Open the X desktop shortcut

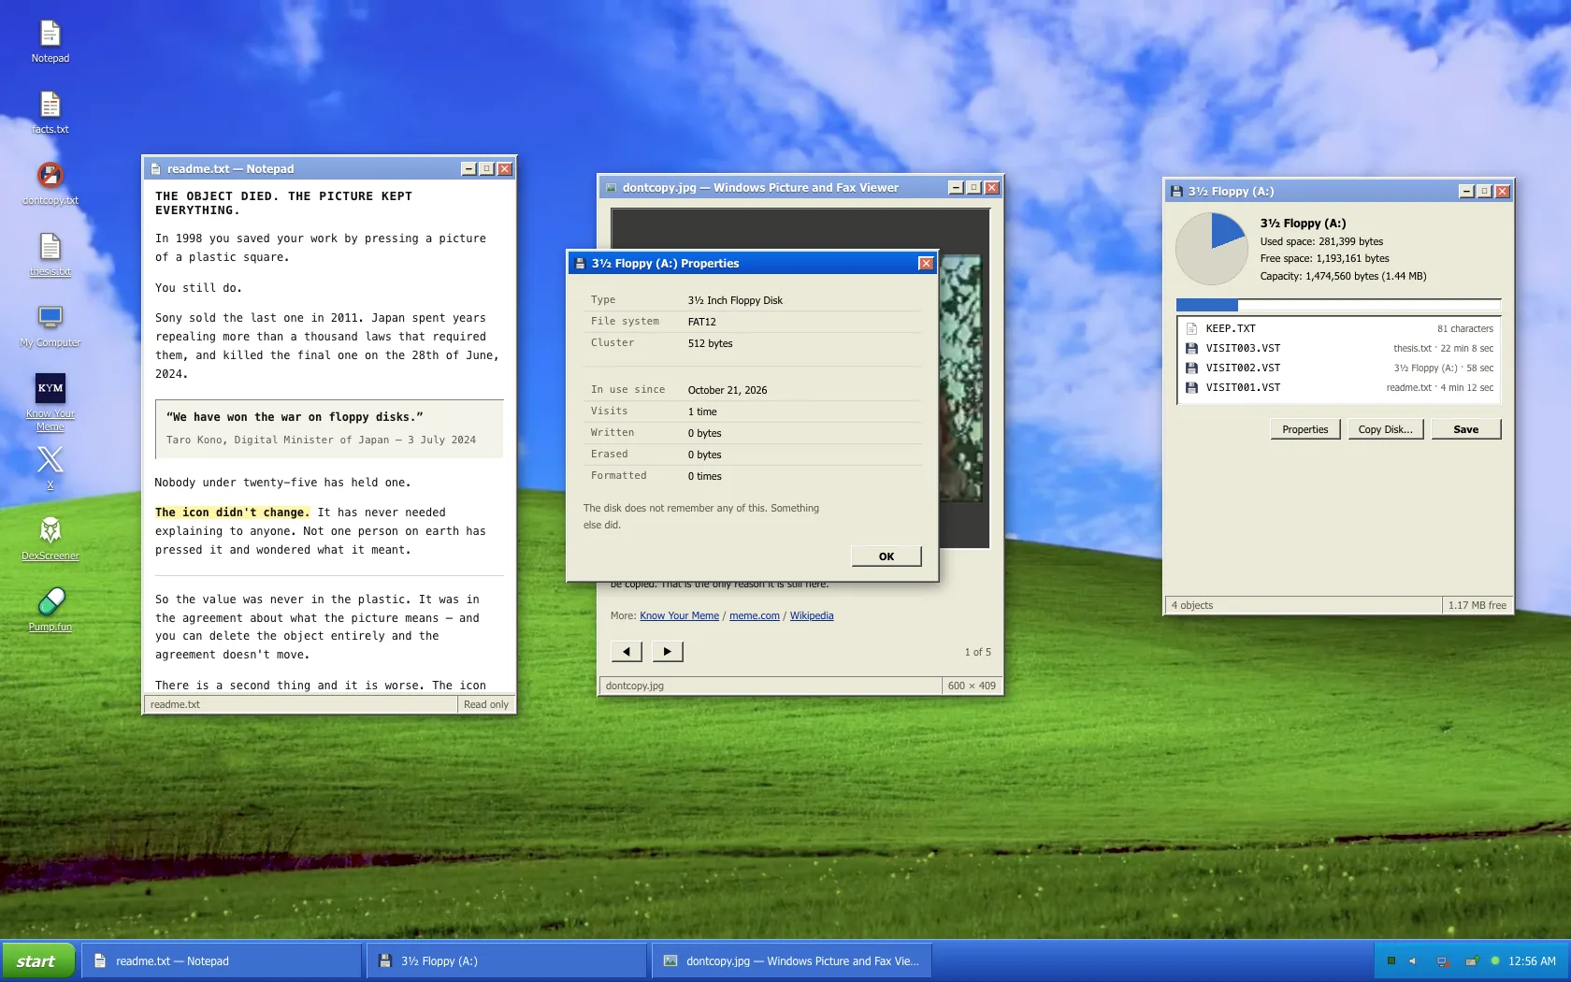(x=50, y=467)
